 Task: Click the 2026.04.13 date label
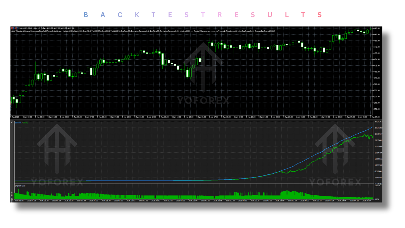click(x=354, y=200)
